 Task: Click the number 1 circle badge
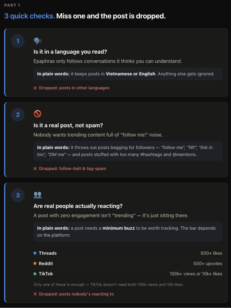18,41
